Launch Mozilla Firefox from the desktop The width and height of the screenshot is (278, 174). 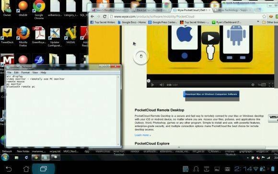click(23, 36)
